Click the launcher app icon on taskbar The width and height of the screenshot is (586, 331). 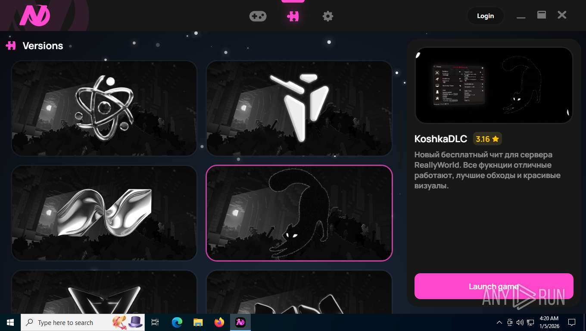tap(240, 322)
